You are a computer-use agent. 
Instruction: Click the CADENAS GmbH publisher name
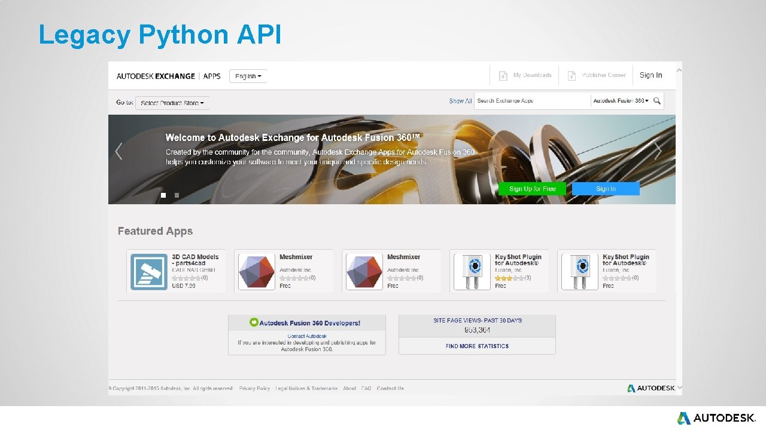[193, 270]
